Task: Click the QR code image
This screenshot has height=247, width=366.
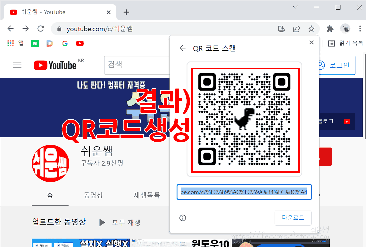Action: (x=245, y=119)
